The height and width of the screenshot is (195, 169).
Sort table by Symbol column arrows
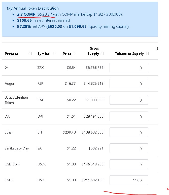pos(54,54)
